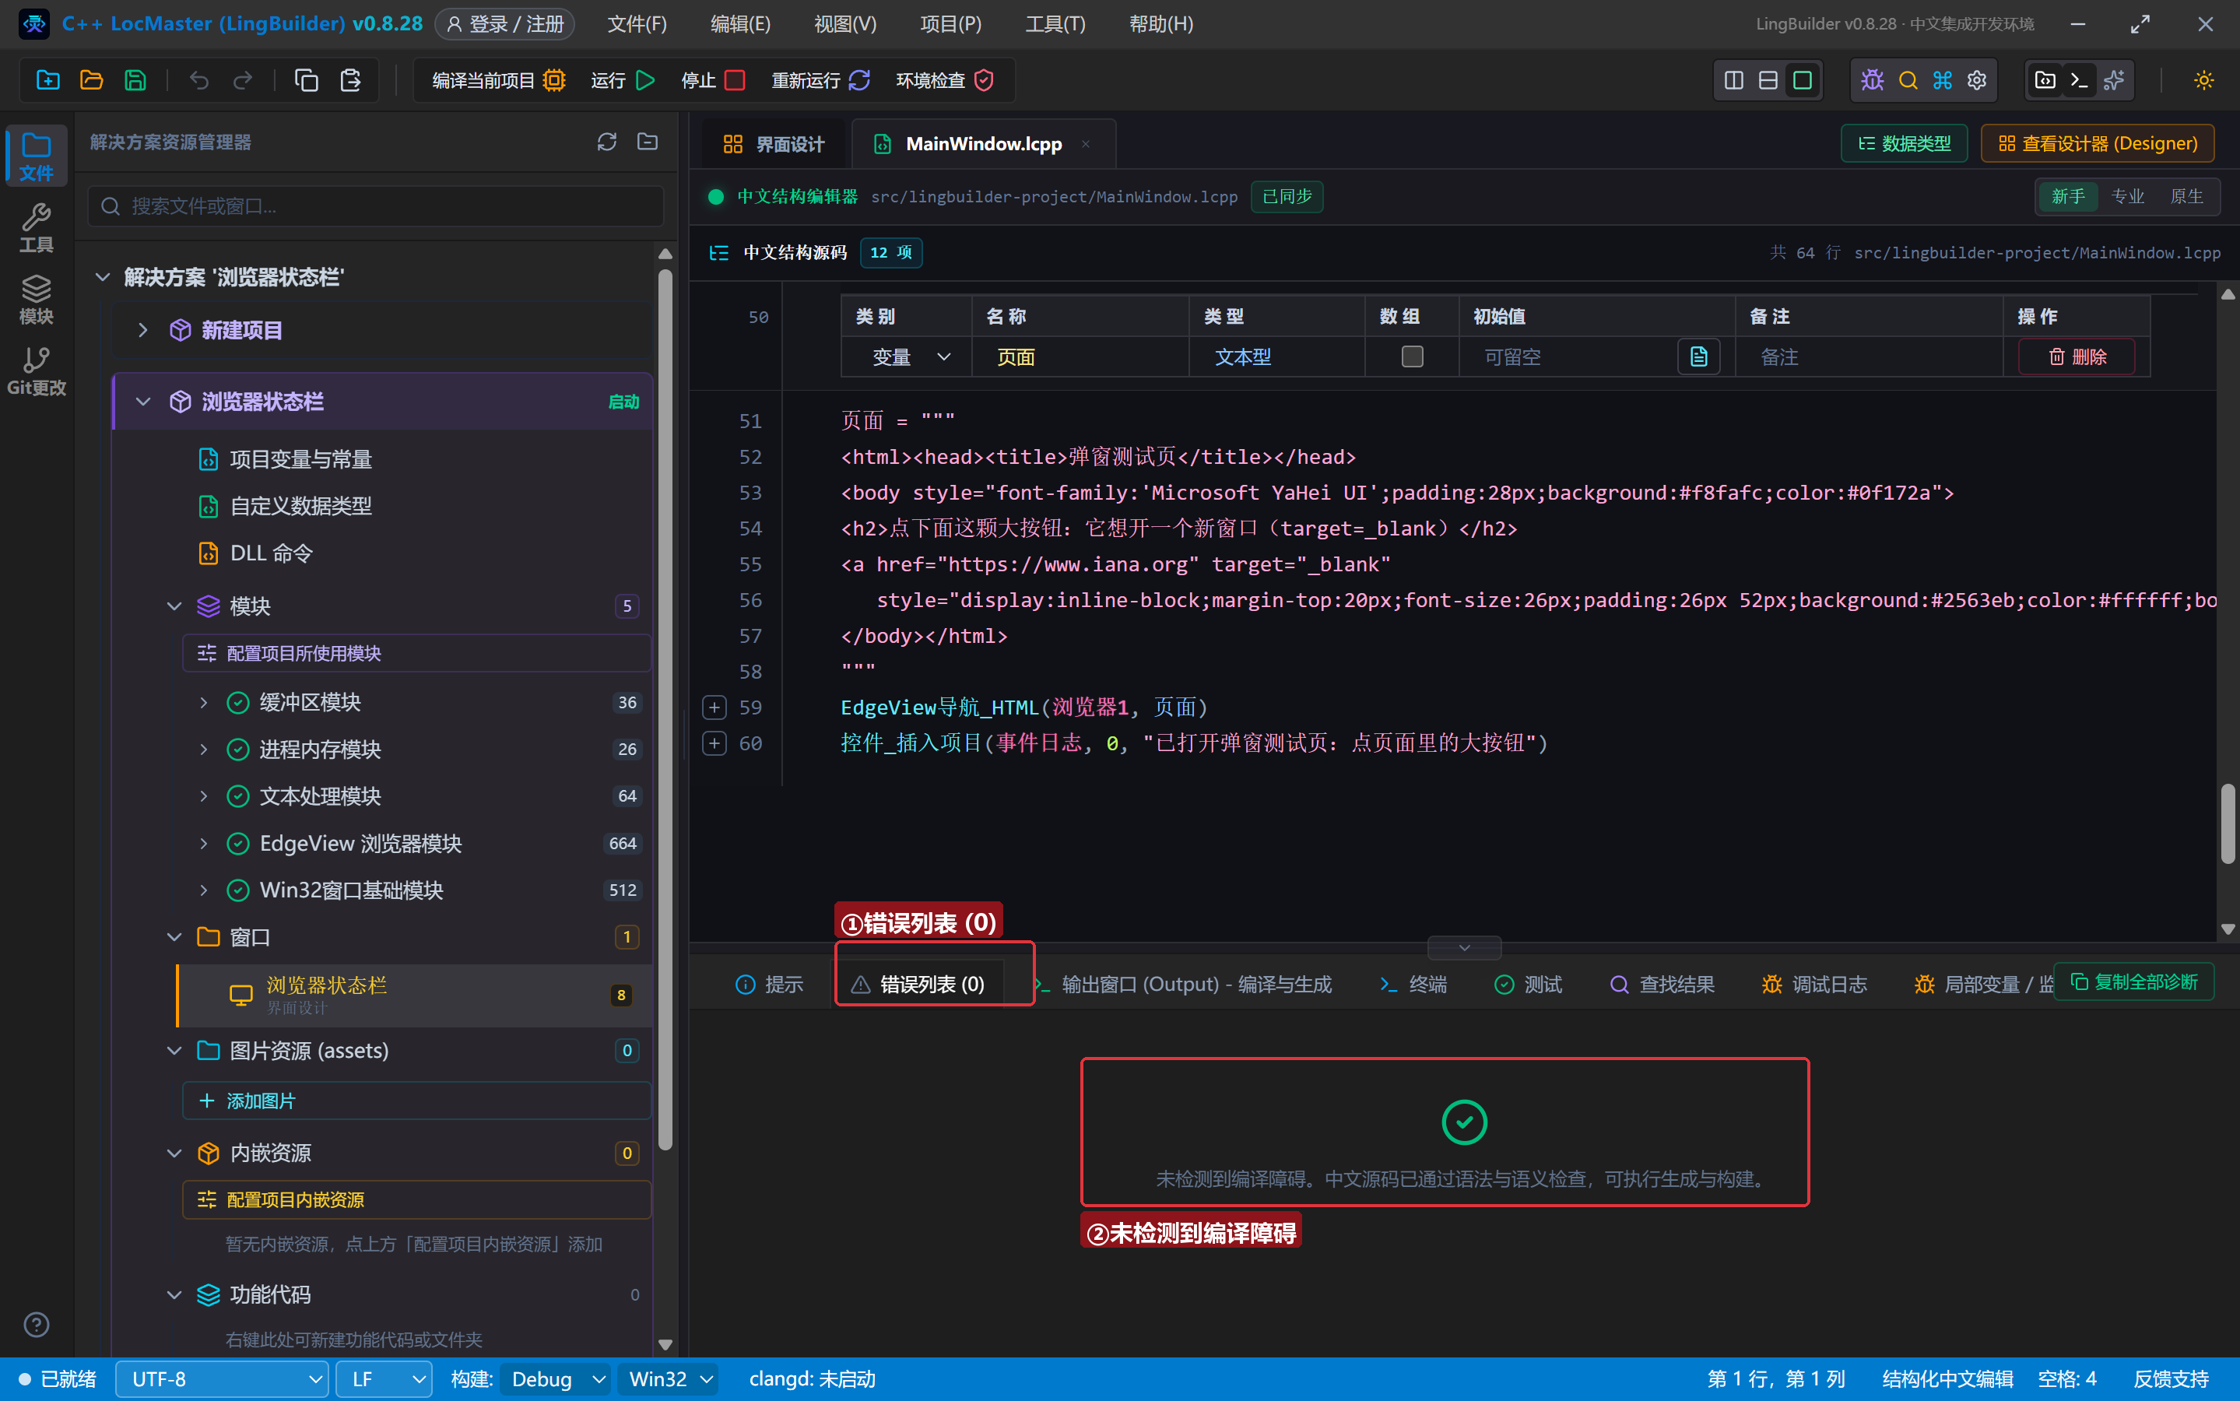Screen dimensions: 2240x1401
Task: Open the initial value document editor icon
Action: (x=1698, y=356)
